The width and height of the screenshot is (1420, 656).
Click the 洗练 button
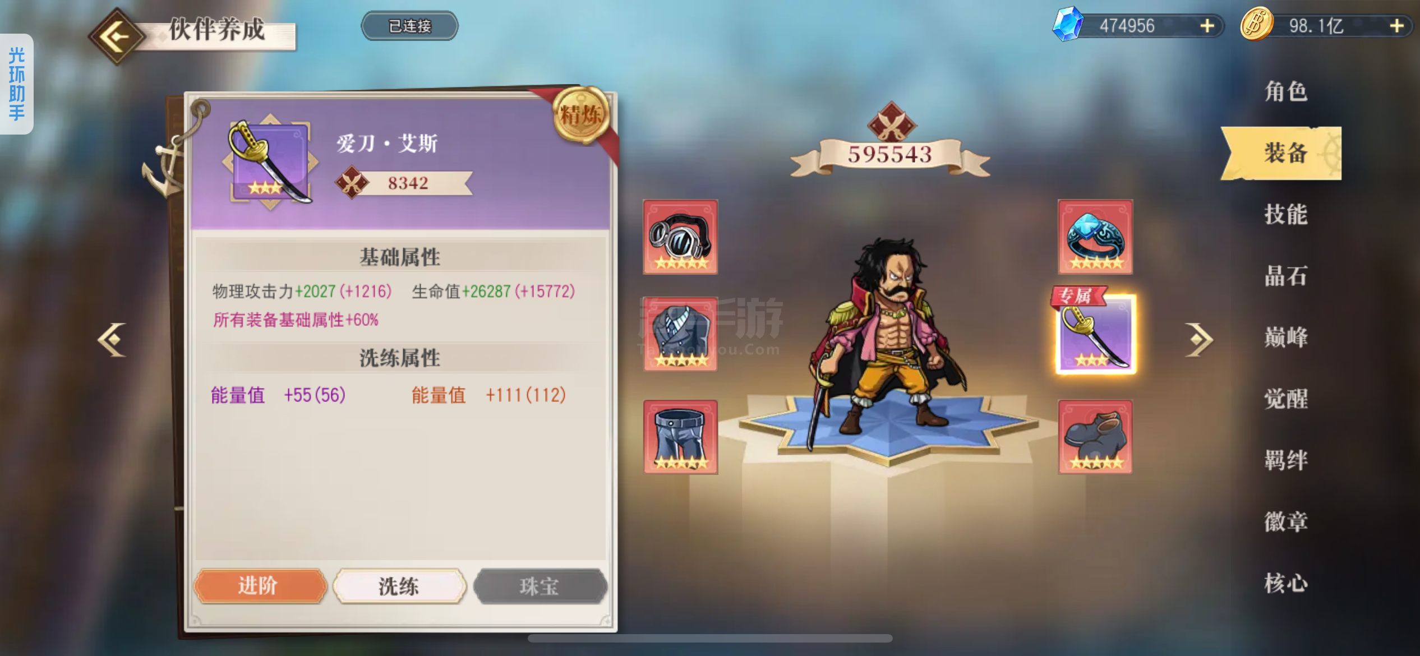pos(399,586)
